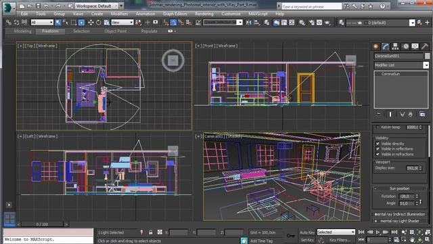Screen dimensions: 433x244
Task: Click the Mirror tool icon
Action: point(249,22)
